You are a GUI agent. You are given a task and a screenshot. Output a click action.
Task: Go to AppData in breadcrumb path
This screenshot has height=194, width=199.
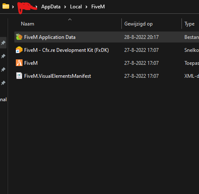(x=51, y=7)
